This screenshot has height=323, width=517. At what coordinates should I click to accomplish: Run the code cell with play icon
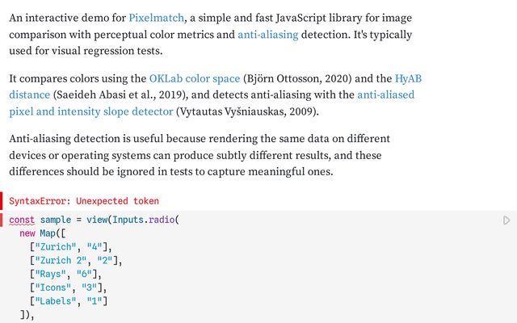506,220
